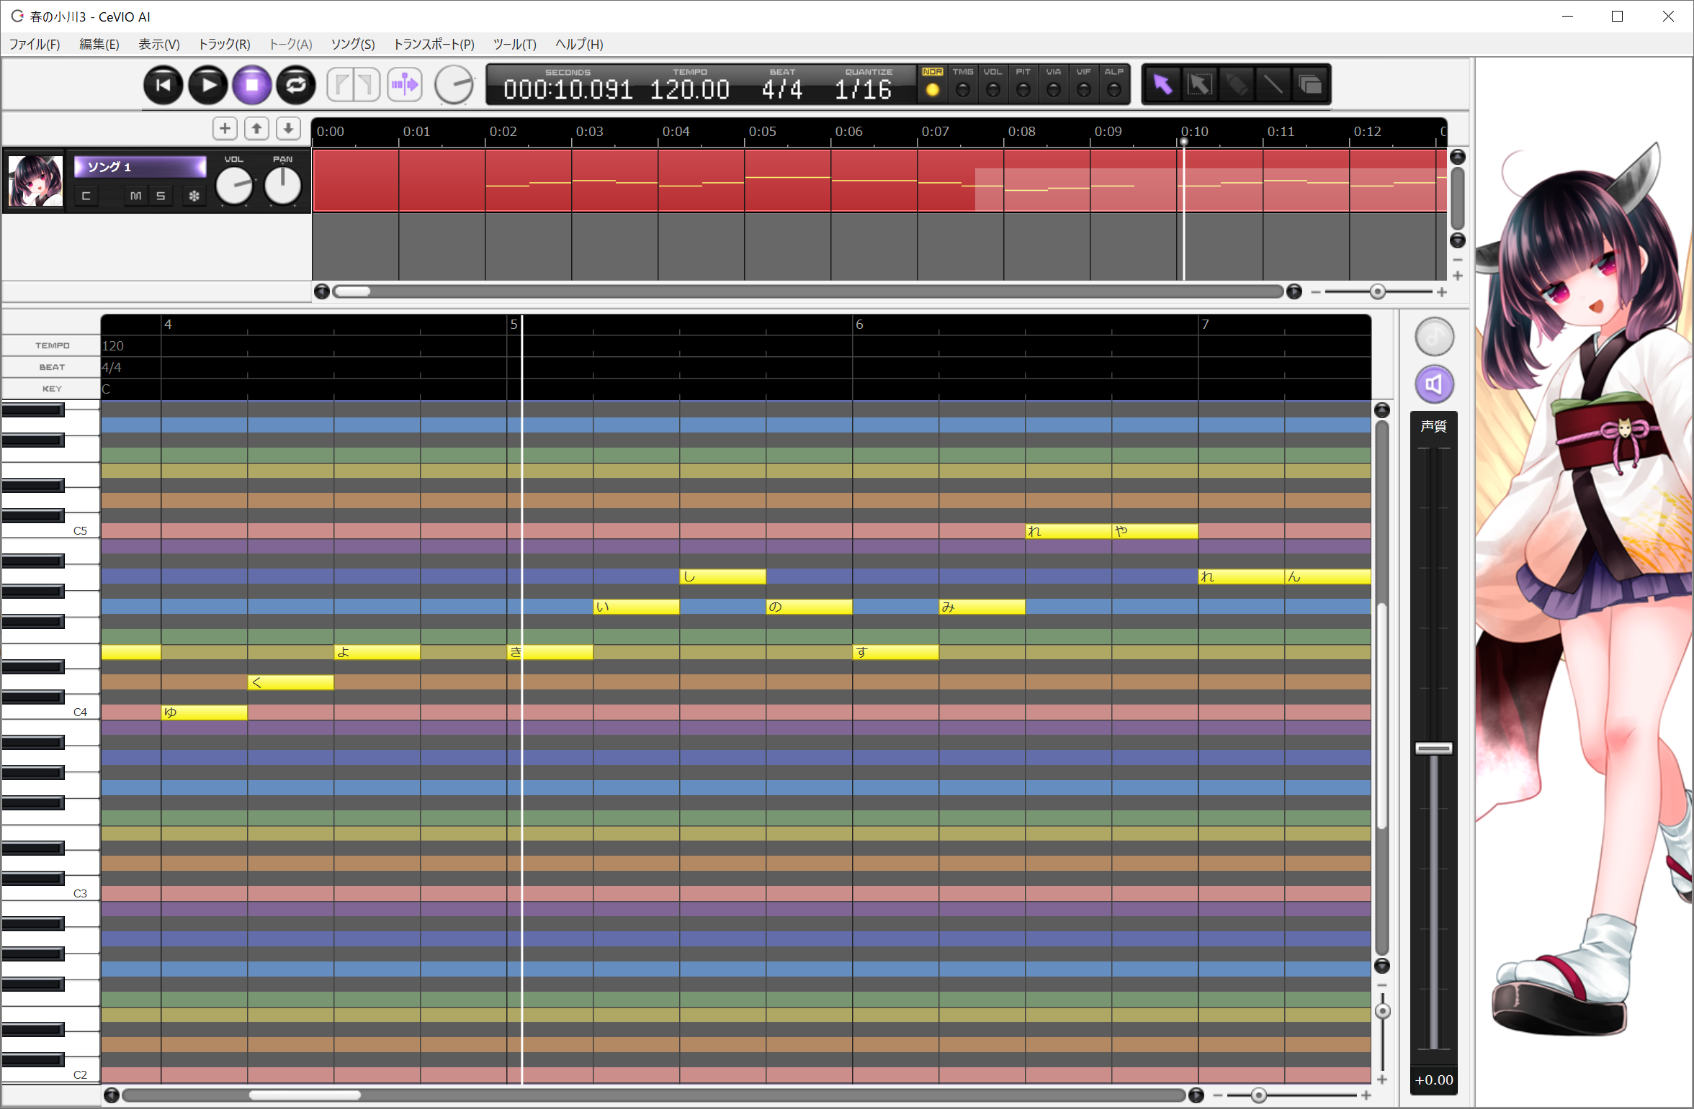This screenshot has width=1694, height=1109.
Task: Select the VOL volume edit mode
Action: 992,84
